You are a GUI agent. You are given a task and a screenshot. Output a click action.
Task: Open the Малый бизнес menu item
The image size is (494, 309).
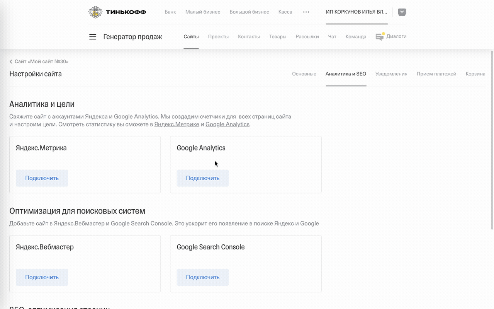pos(203,12)
